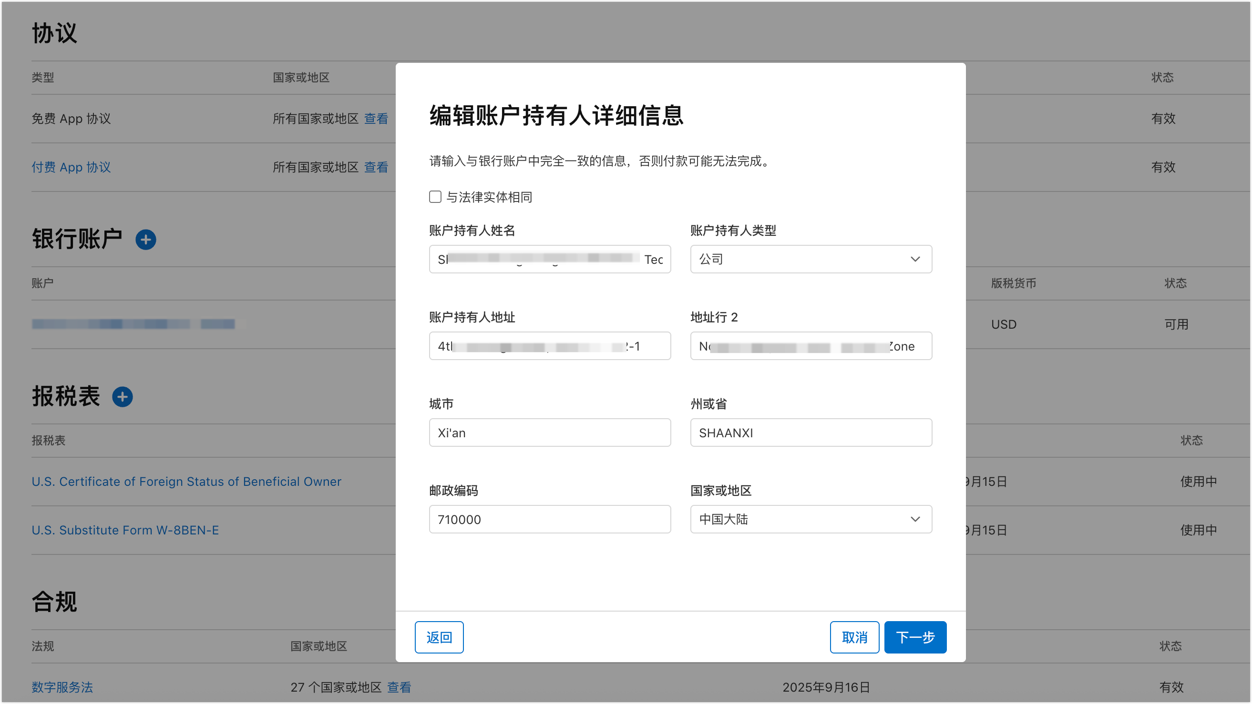The height and width of the screenshot is (704, 1252).
Task: Open the 付费 App 协议 link
Action: tap(72, 167)
